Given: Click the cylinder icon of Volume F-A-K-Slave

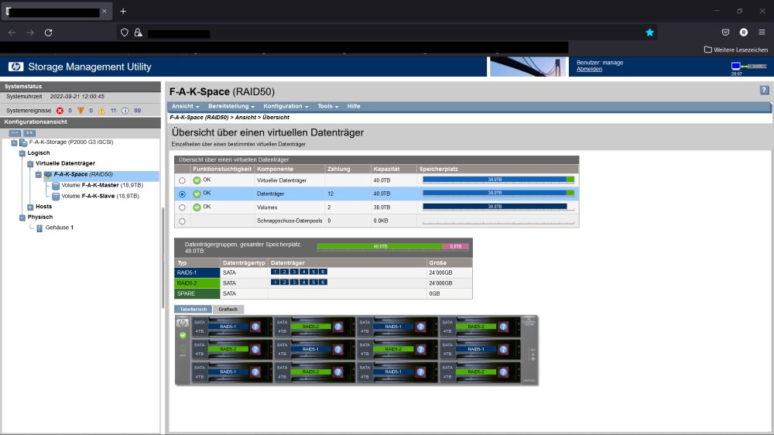Looking at the screenshot, I should (x=56, y=197).
